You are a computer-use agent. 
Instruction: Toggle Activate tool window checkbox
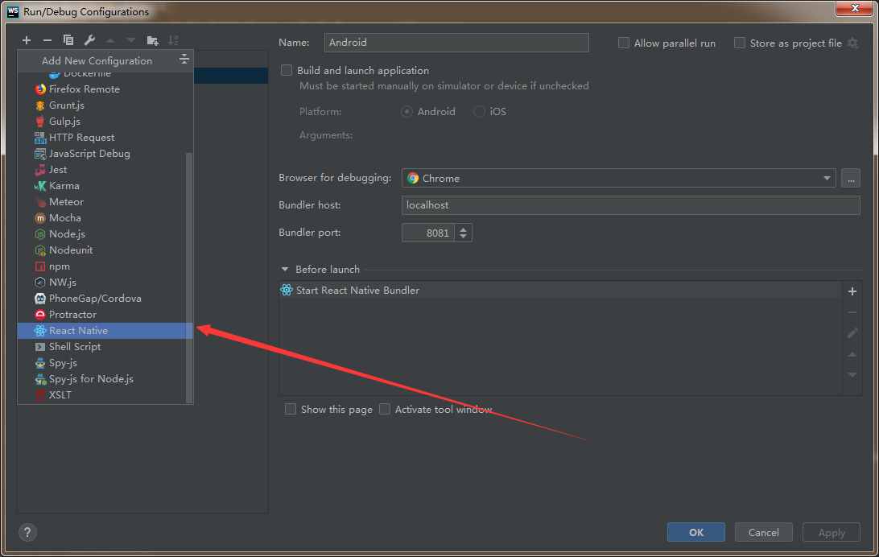[385, 410]
